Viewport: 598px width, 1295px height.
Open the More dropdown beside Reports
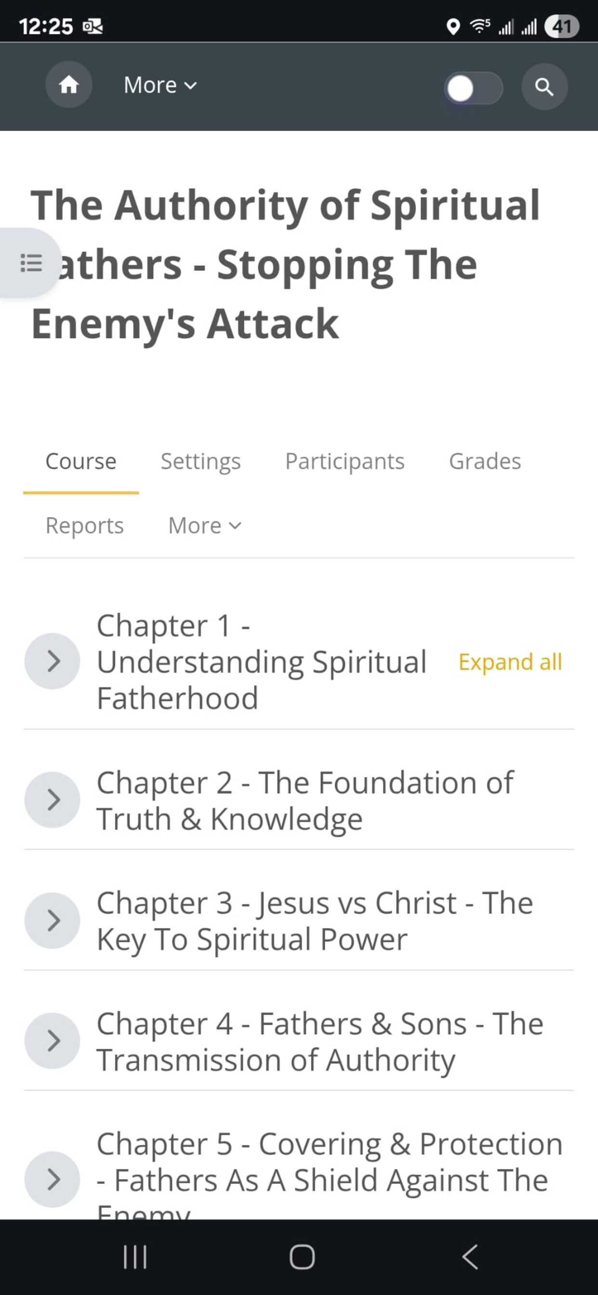[x=205, y=526]
